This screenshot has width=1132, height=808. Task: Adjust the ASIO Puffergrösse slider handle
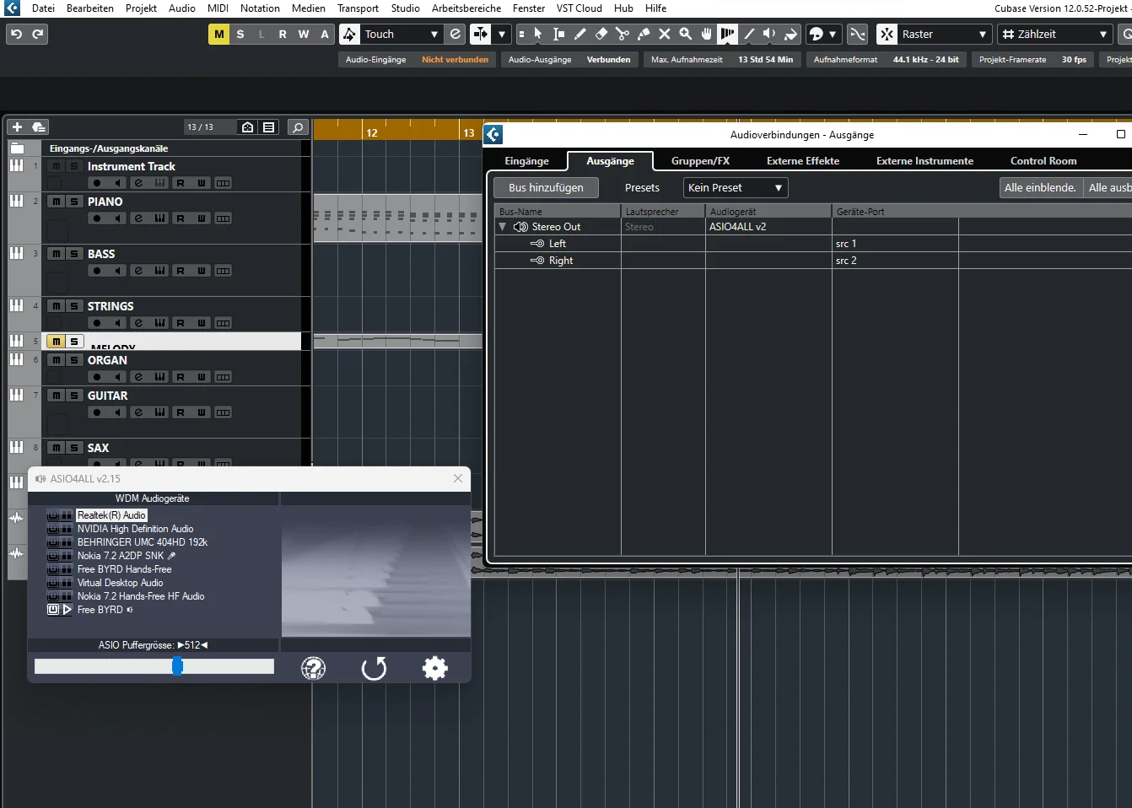(x=177, y=666)
